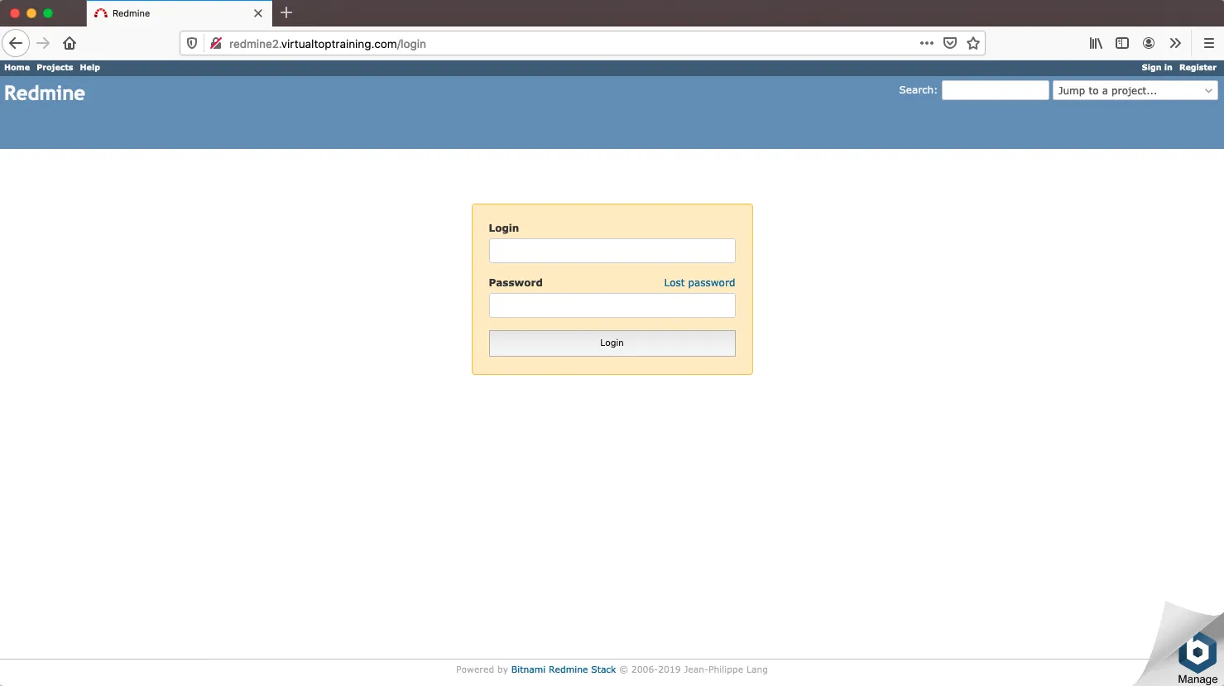Open the Firefox account profile icon

click(x=1149, y=43)
